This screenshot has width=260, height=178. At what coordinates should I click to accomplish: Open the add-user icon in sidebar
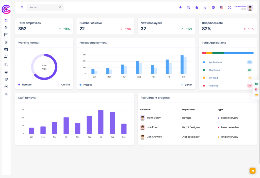point(6,57)
